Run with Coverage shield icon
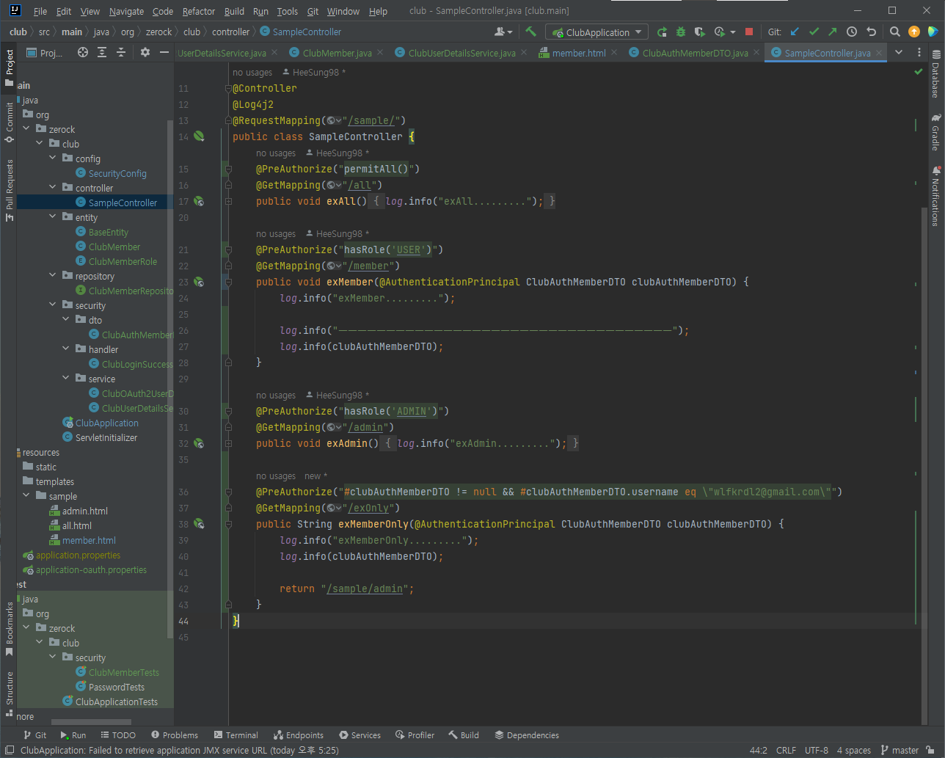 700,32
